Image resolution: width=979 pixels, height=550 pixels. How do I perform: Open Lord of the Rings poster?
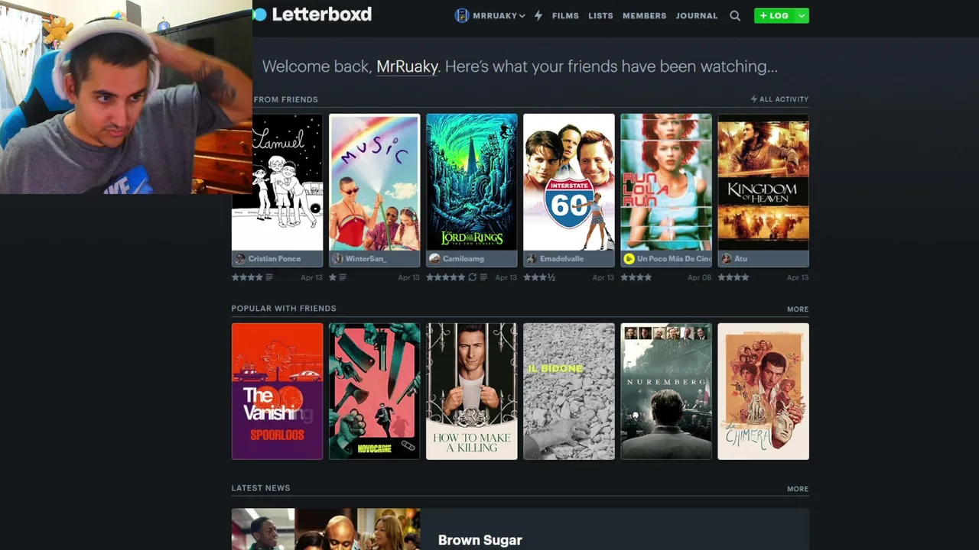[x=471, y=182]
